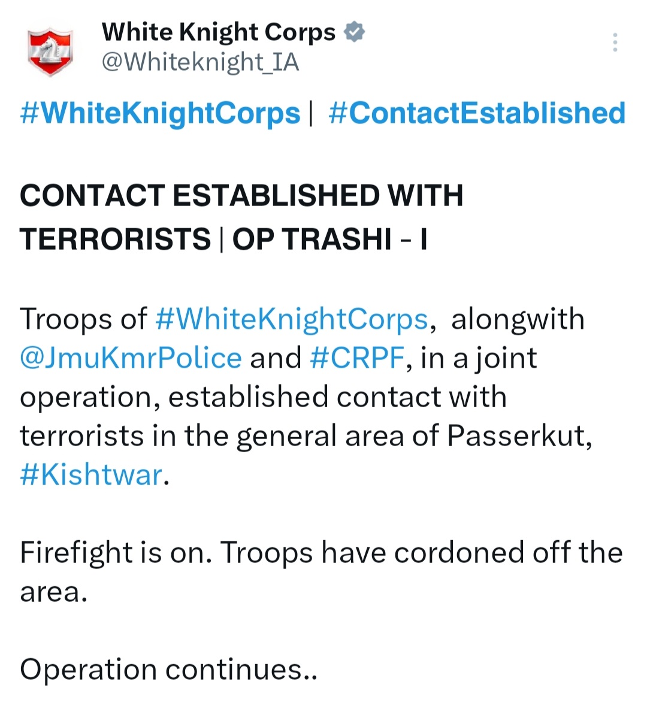Image resolution: width=647 pixels, height=721 pixels.
Task: Open the #ContactEstablished hashtag
Action: click(477, 113)
